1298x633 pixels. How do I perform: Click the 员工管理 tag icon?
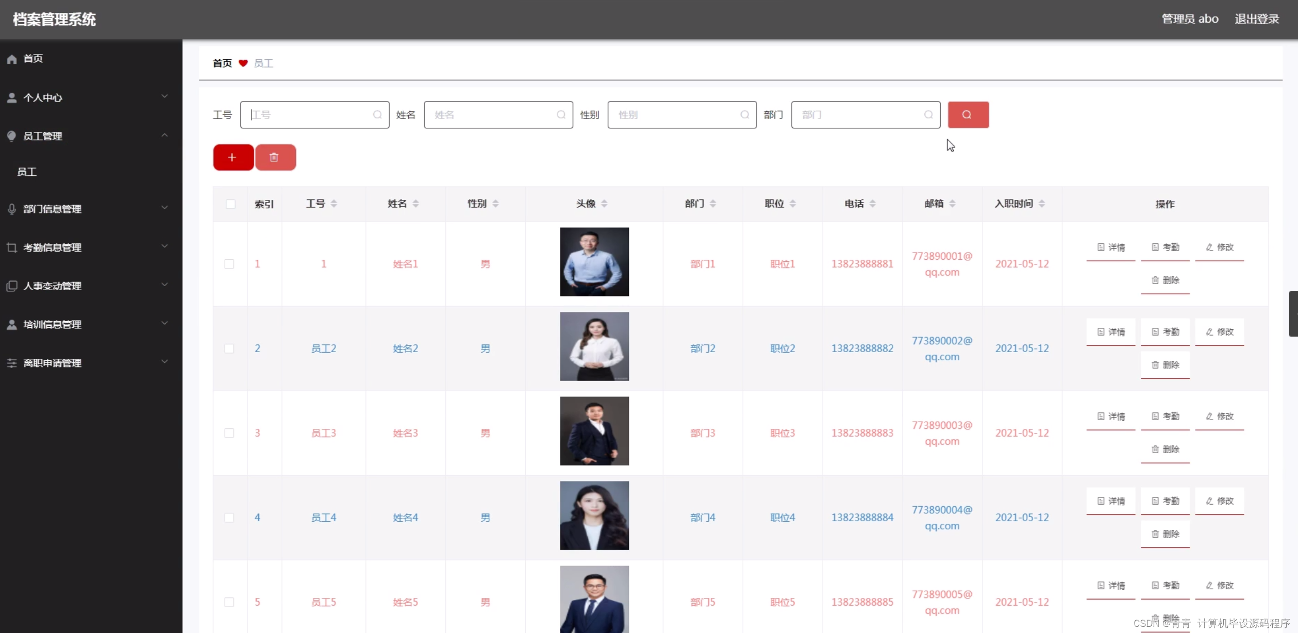[x=11, y=136]
